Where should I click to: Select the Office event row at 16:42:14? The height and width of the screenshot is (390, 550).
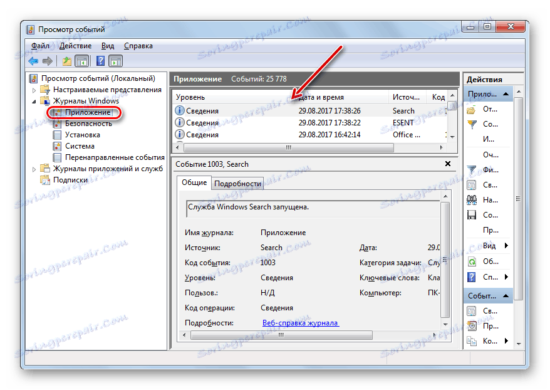311,135
